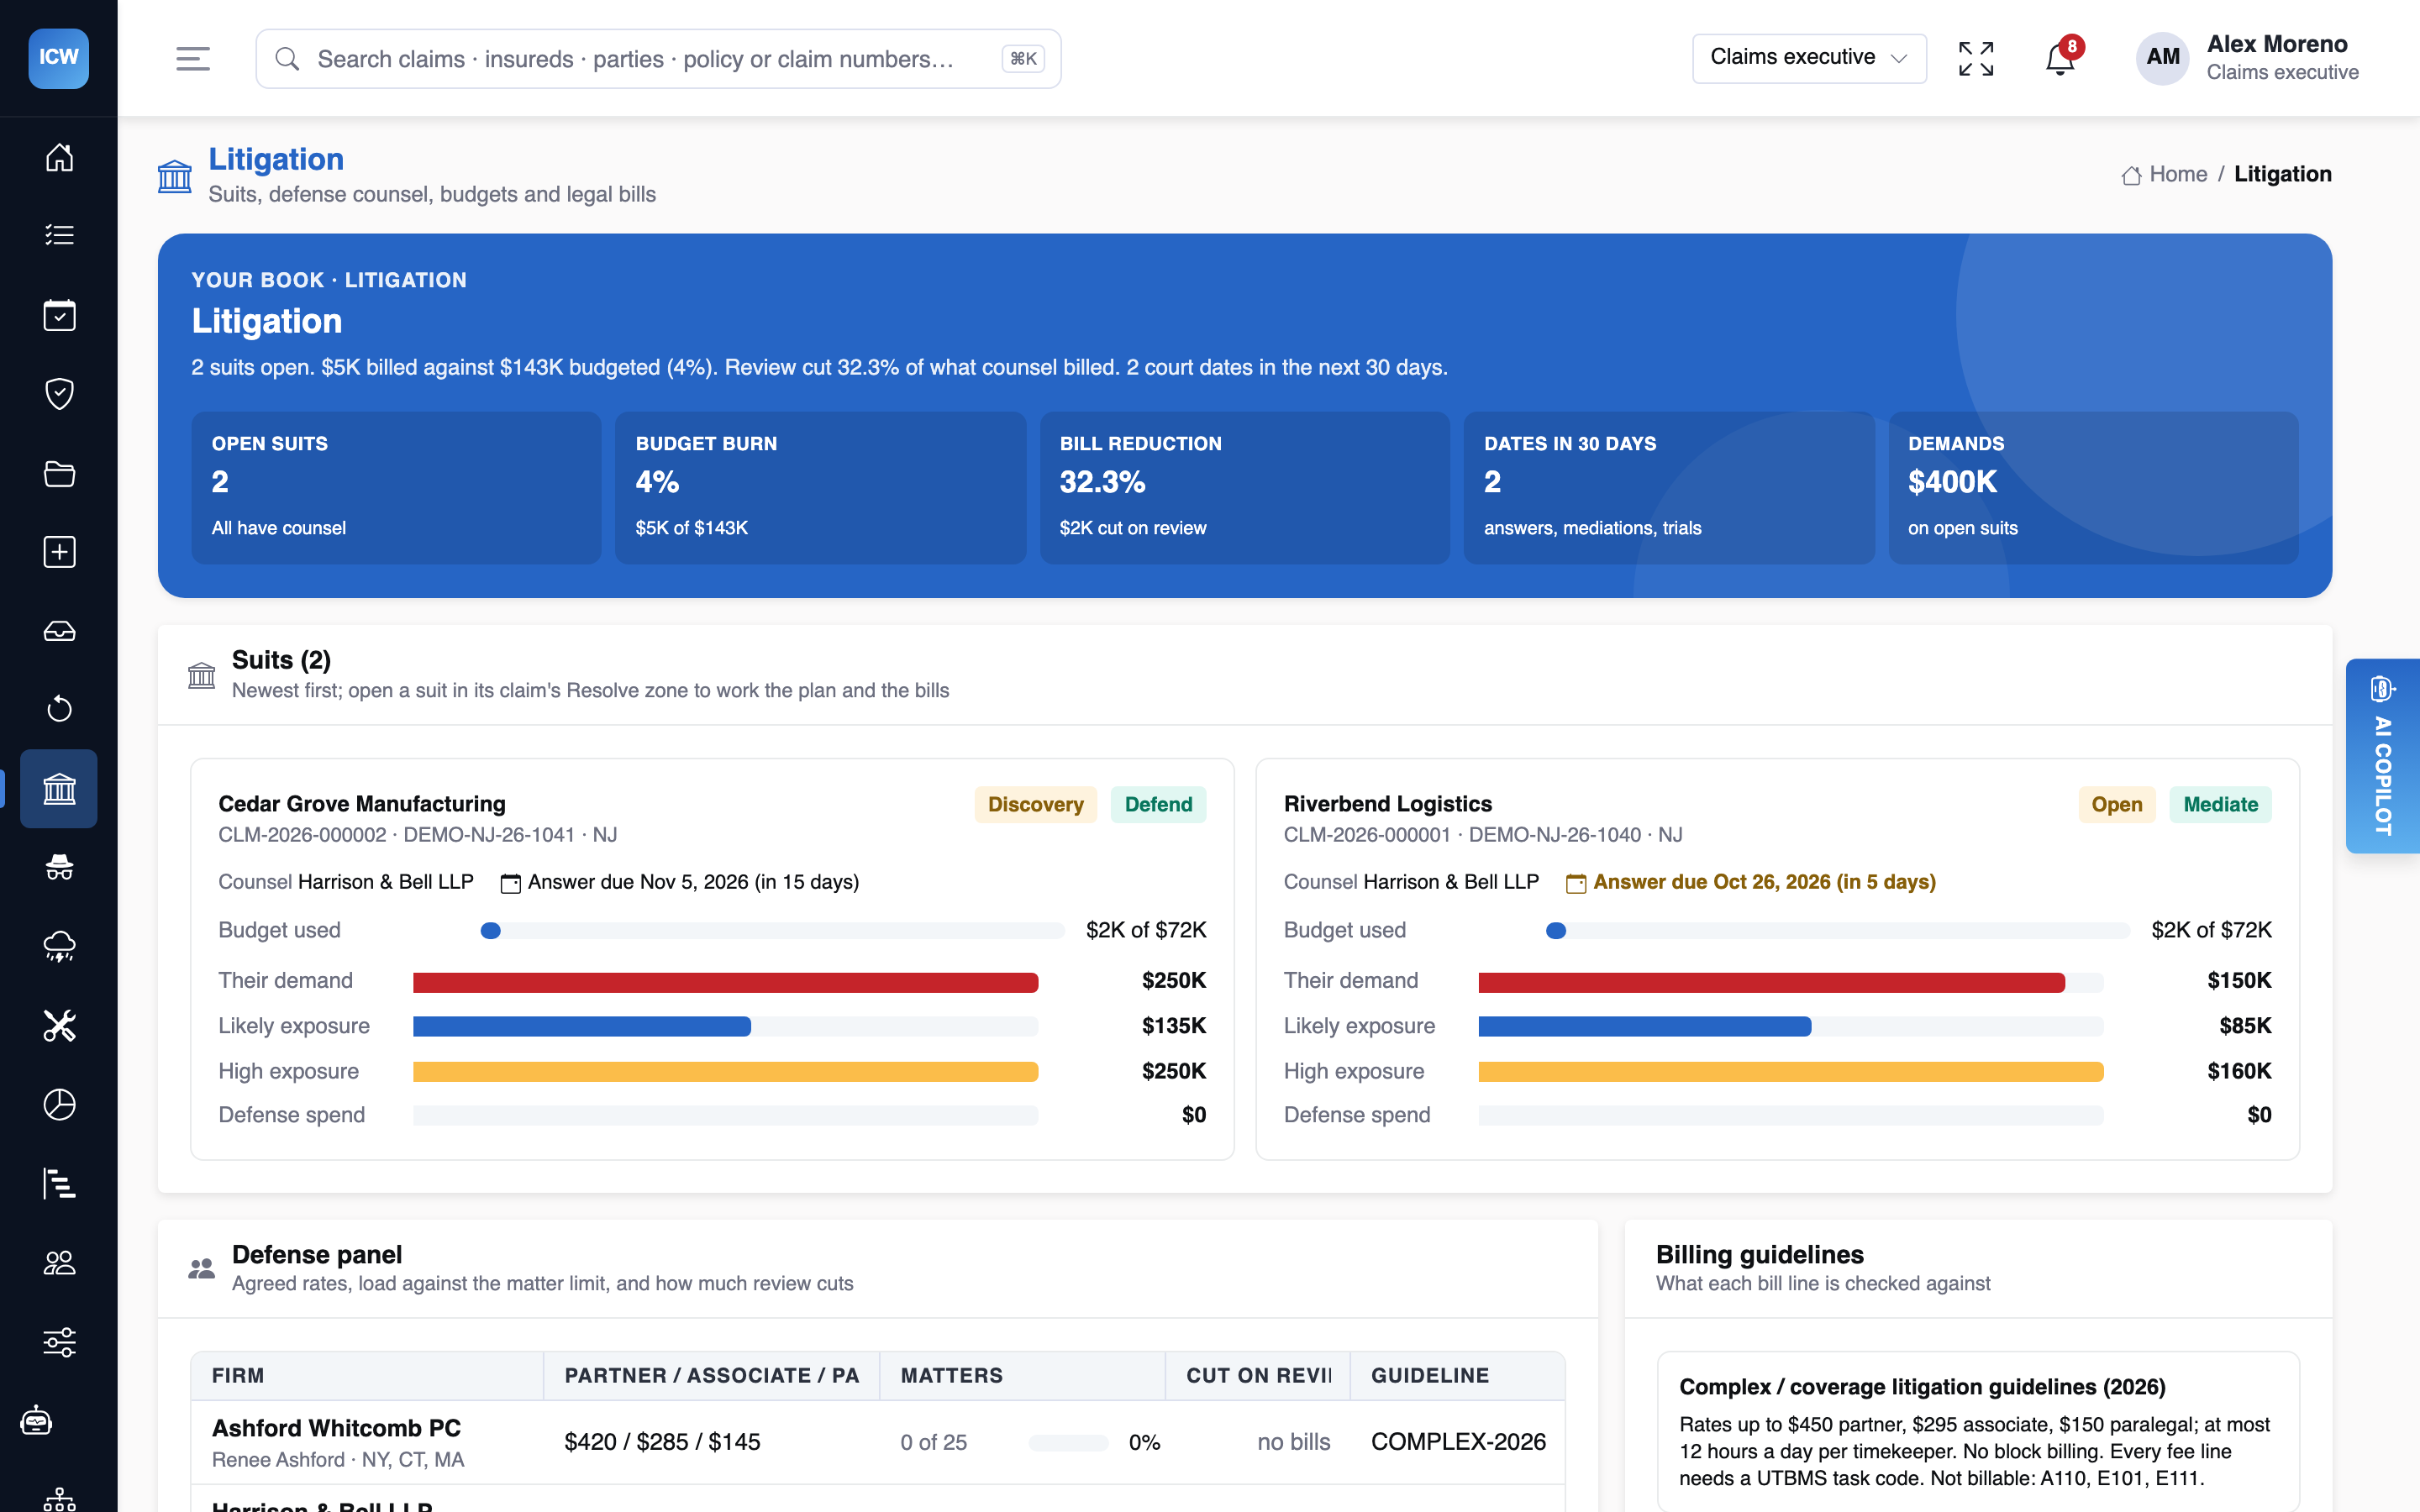
Task: Click the claims search field
Action: coord(658,59)
